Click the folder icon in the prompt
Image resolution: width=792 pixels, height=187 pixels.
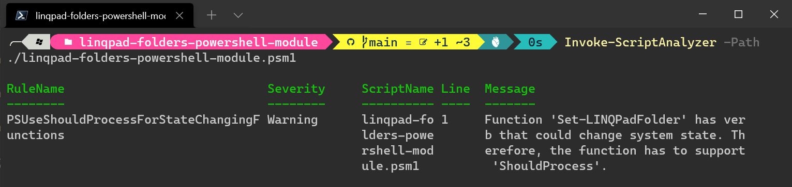(x=68, y=42)
